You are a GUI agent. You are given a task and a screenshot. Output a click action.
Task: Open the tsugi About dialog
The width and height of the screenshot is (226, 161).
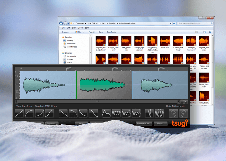click(160, 123)
